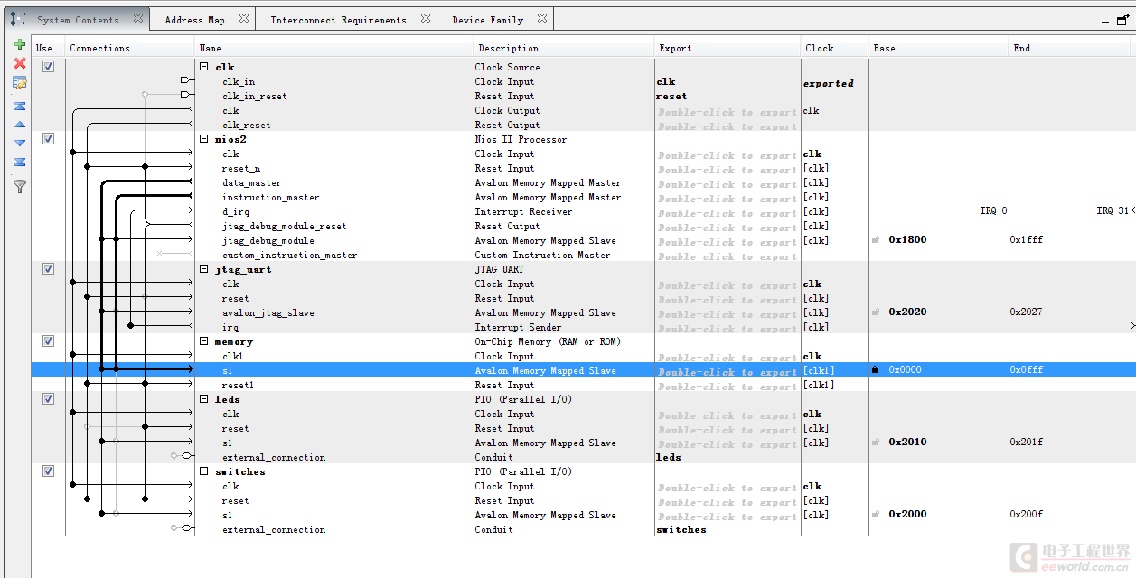Uncheck the Use checkbox for nios2
Screen dimensions: 1136x578
pyautogui.click(x=48, y=139)
